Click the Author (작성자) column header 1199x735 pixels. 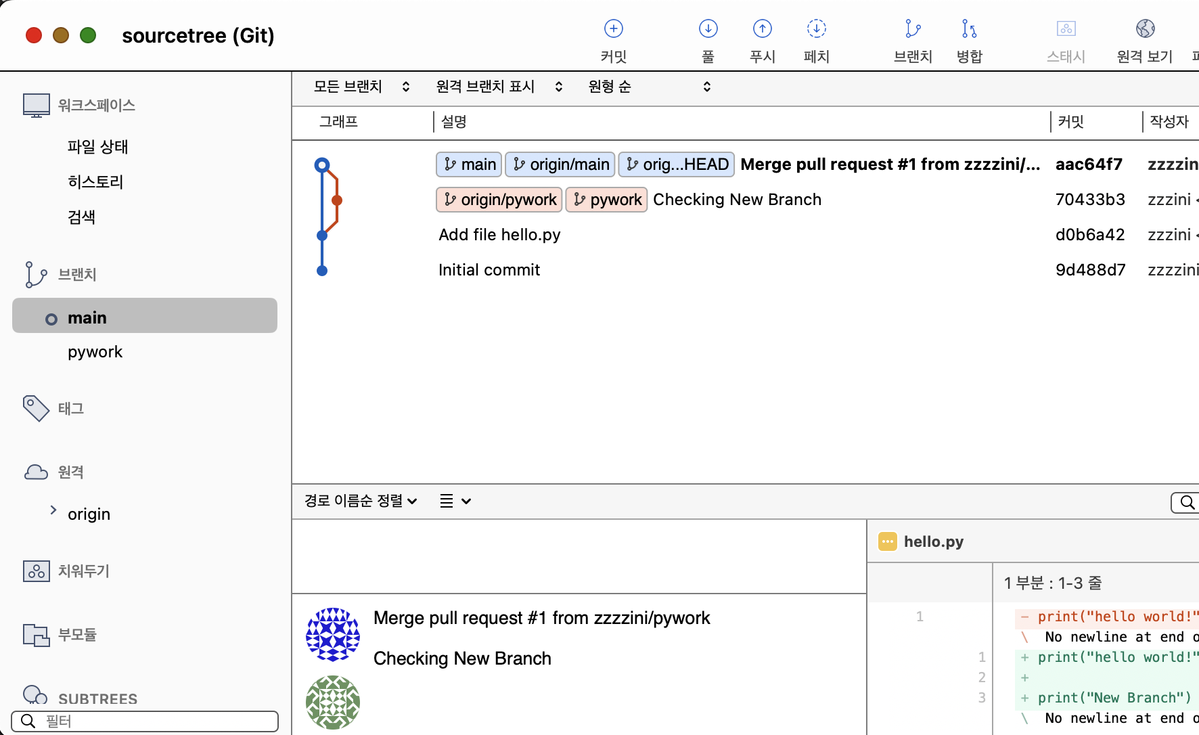click(x=1169, y=122)
